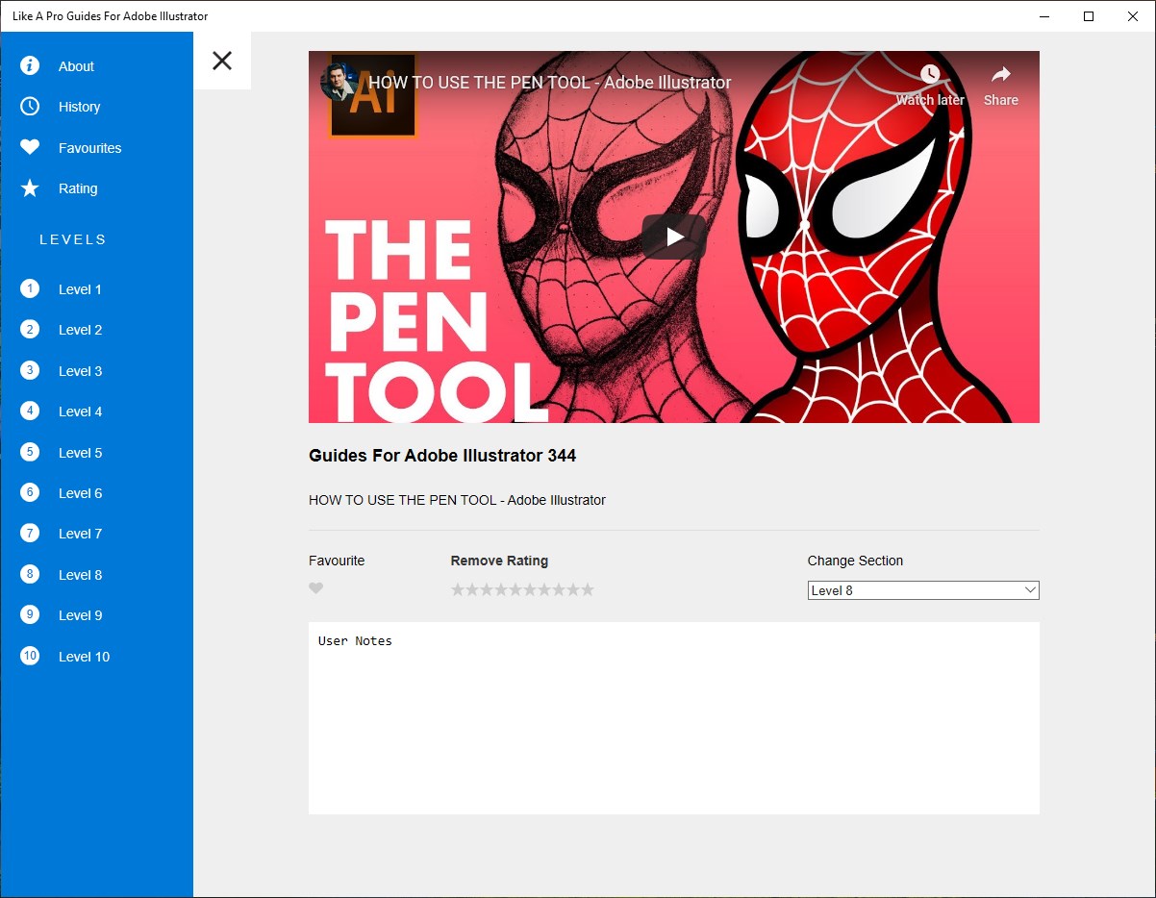This screenshot has height=898, width=1156.
Task: Rate the guide three stars
Action: coord(487,589)
